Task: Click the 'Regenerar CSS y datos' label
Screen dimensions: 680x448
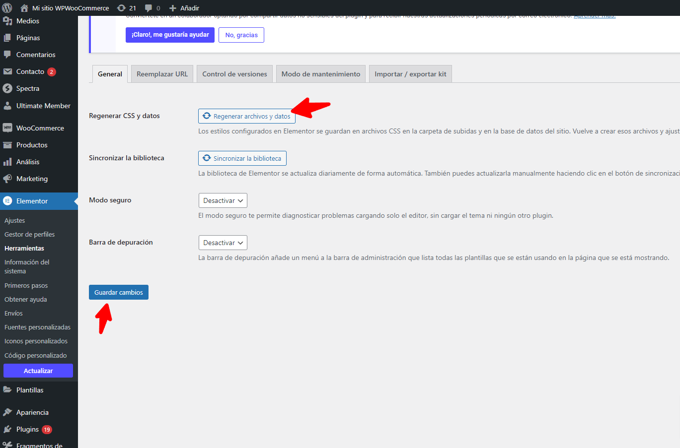Action: point(124,116)
